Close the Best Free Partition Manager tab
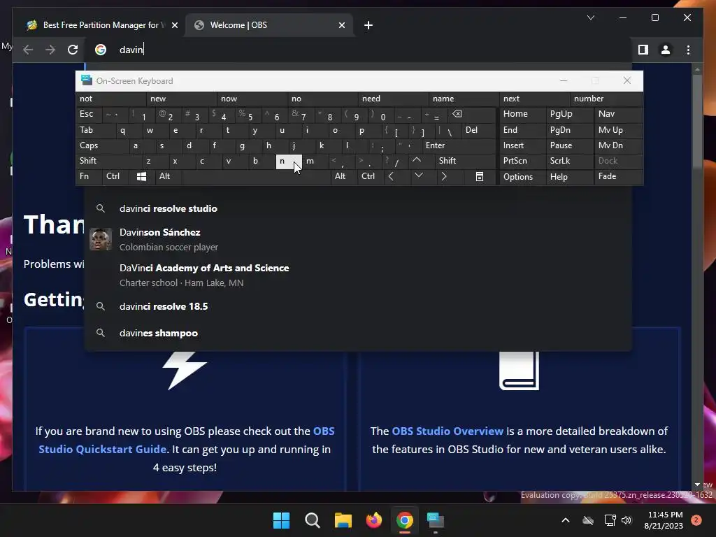 (174, 25)
